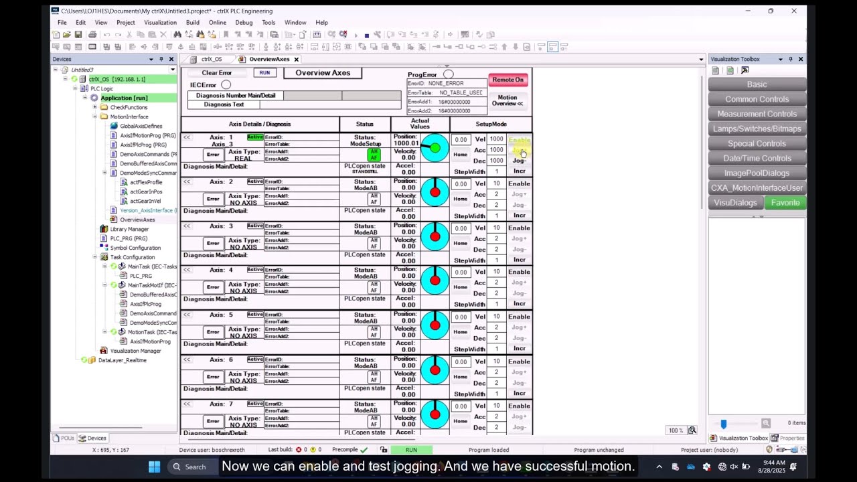Toggle Enable for Axis 6
The height and width of the screenshot is (482, 857).
tap(519, 361)
